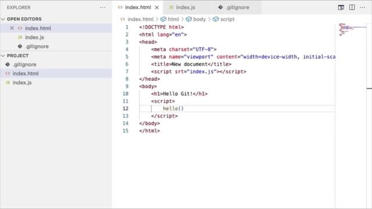
Task: Click git icon in .gitignore tab
Action: click(220, 8)
